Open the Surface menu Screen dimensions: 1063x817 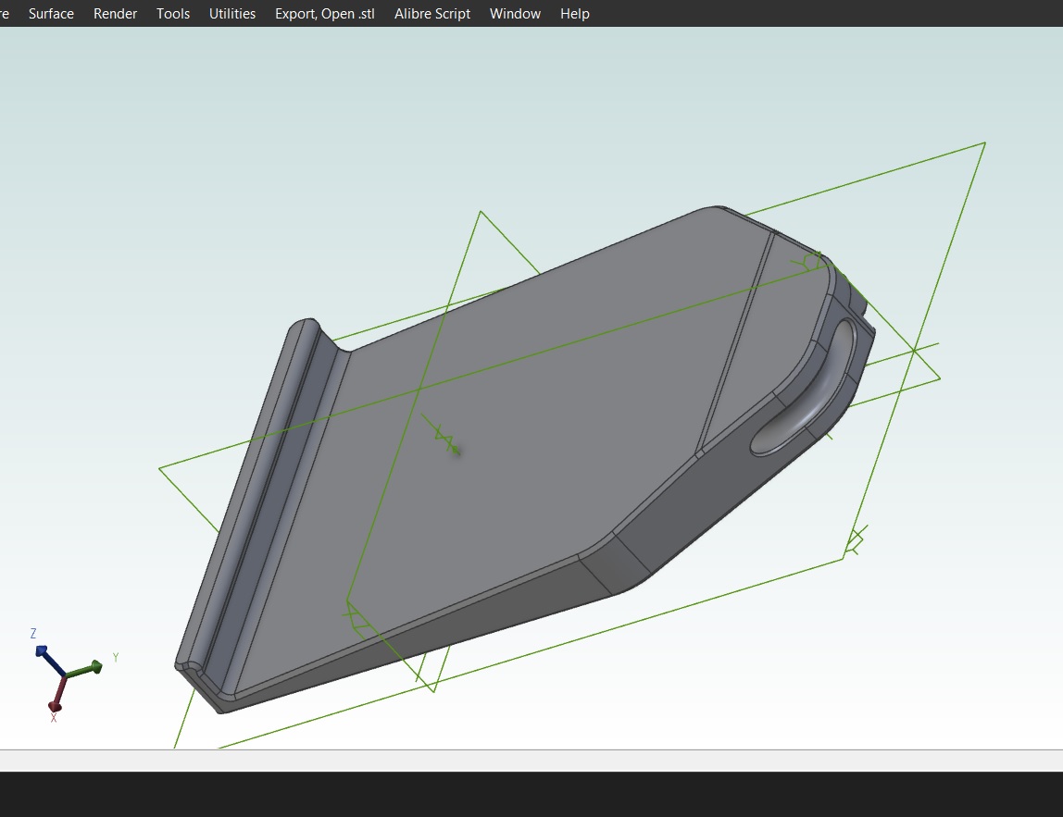(51, 14)
